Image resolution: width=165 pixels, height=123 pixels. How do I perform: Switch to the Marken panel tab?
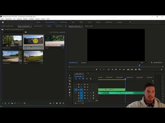49,26
